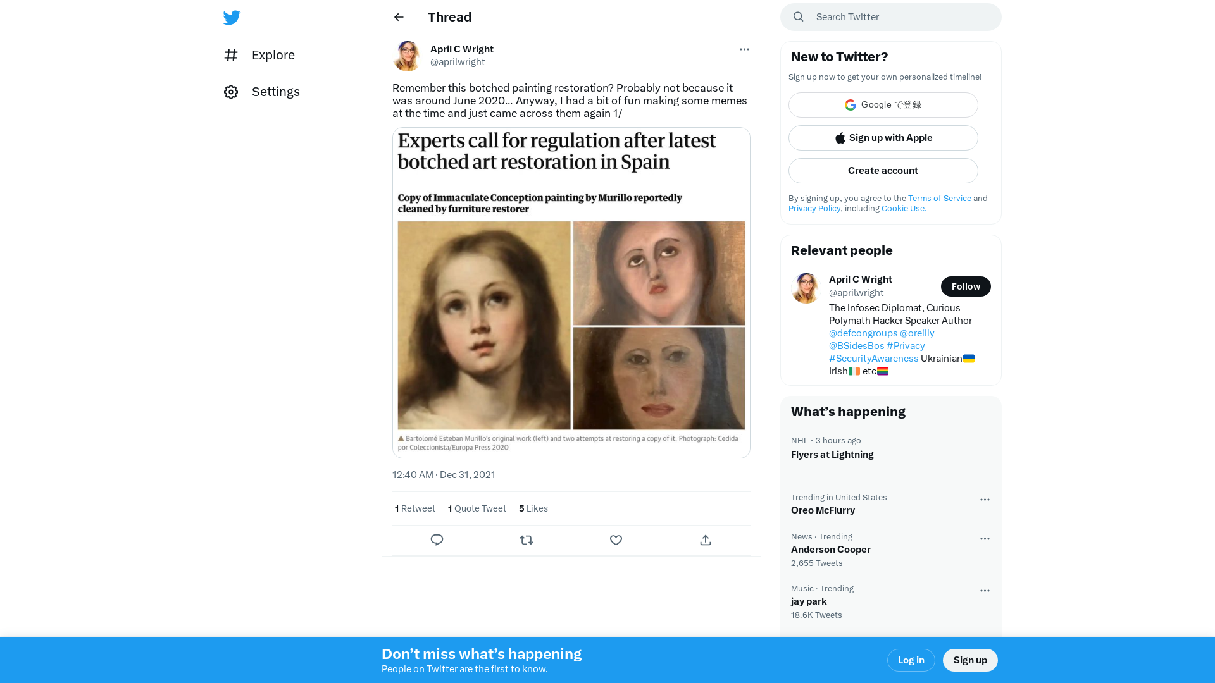Focus the Search Twitter input field
1215x683 pixels.
(891, 17)
